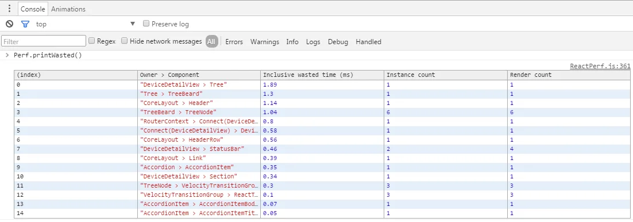Click the 0.35 wasted time value
The height and width of the screenshot is (222, 633).
point(269,167)
